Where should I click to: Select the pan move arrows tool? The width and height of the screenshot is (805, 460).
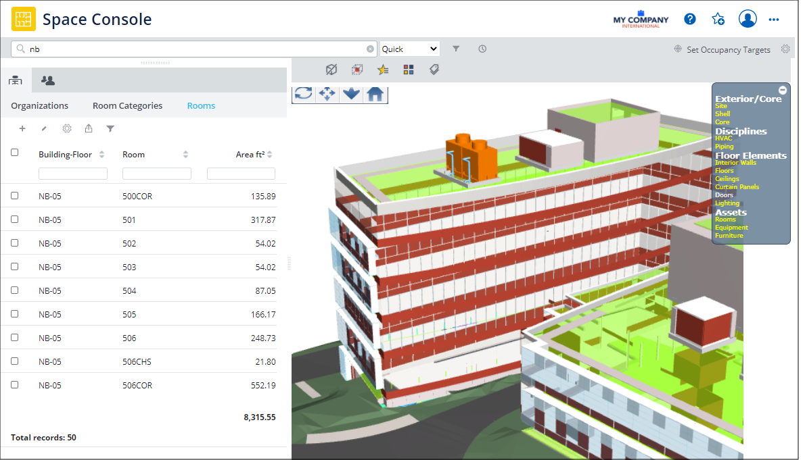327,94
